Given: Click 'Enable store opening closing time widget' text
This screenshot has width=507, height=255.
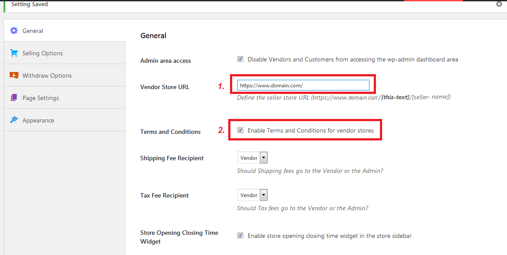Looking at the screenshot, I should tap(329, 236).
